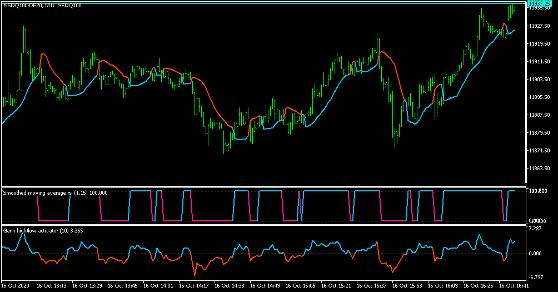Click the 11887.50 price axis label
558x292 pixels.
click(540, 115)
